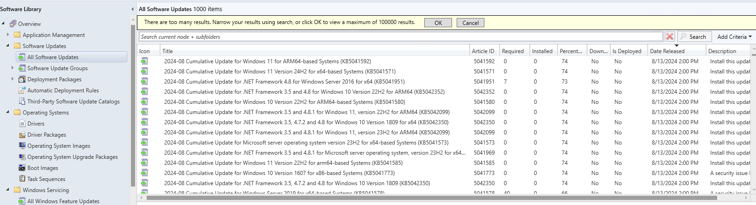The height and width of the screenshot is (205, 756).
Task: Click the Operating Systems folder icon
Action: [18, 112]
